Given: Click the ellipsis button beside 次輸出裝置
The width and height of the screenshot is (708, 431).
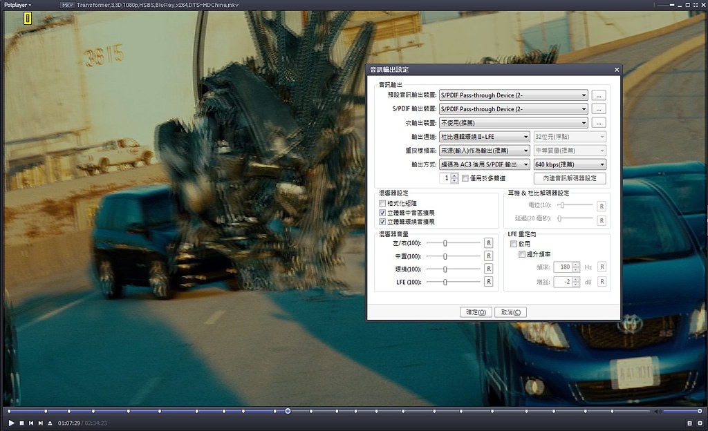Looking at the screenshot, I should [599, 123].
